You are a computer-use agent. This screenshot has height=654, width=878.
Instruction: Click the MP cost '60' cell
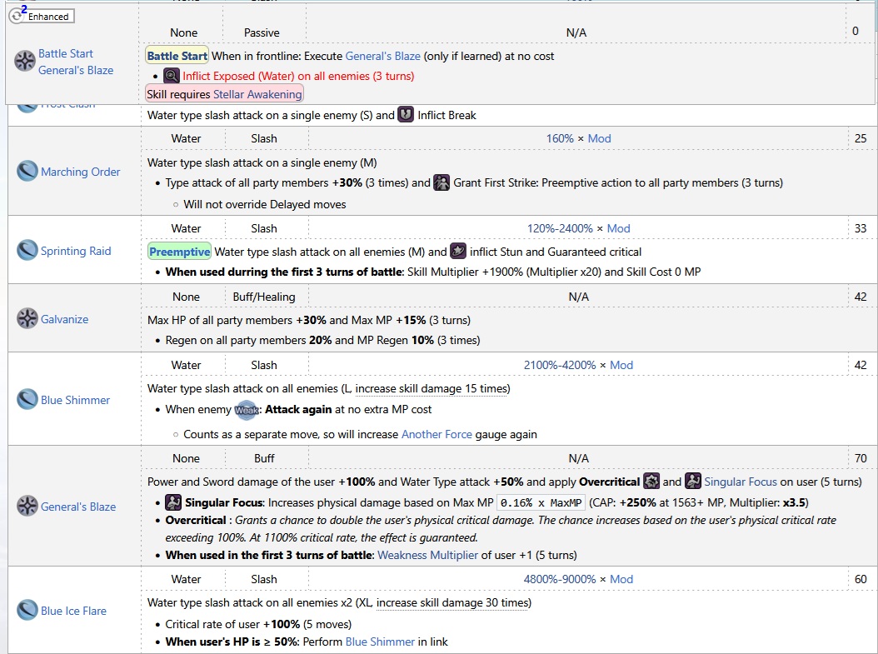click(x=861, y=579)
